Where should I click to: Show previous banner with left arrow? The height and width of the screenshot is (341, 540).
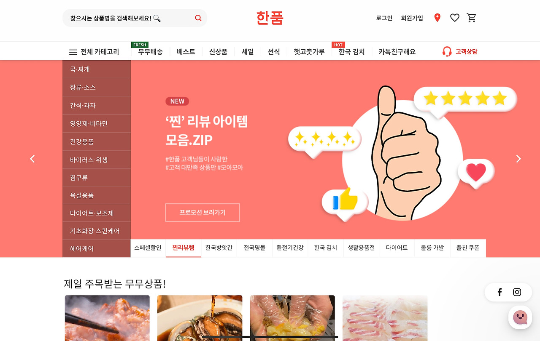coord(32,159)
